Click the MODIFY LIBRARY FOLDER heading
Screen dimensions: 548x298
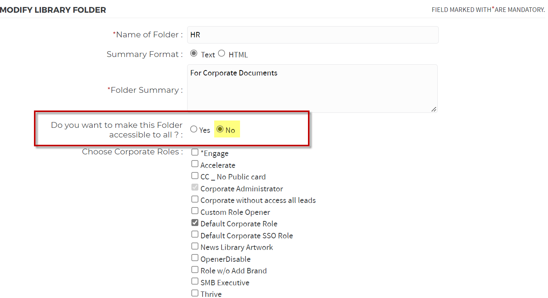click(53, 10)
